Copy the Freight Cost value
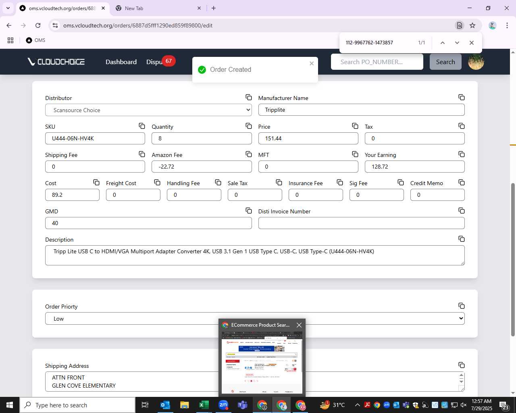The width and height of the screenshot is (516, 413). [157, 183]
